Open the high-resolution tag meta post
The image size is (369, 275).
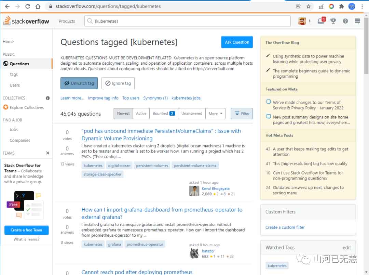(x=310, y=163)
